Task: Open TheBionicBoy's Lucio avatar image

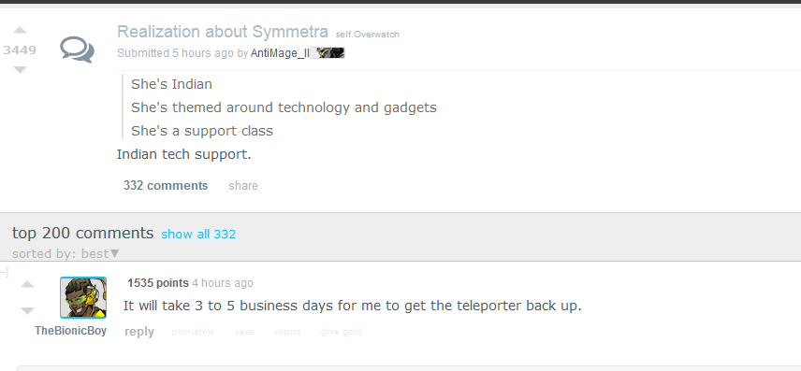Action: (x=83, y=297)
